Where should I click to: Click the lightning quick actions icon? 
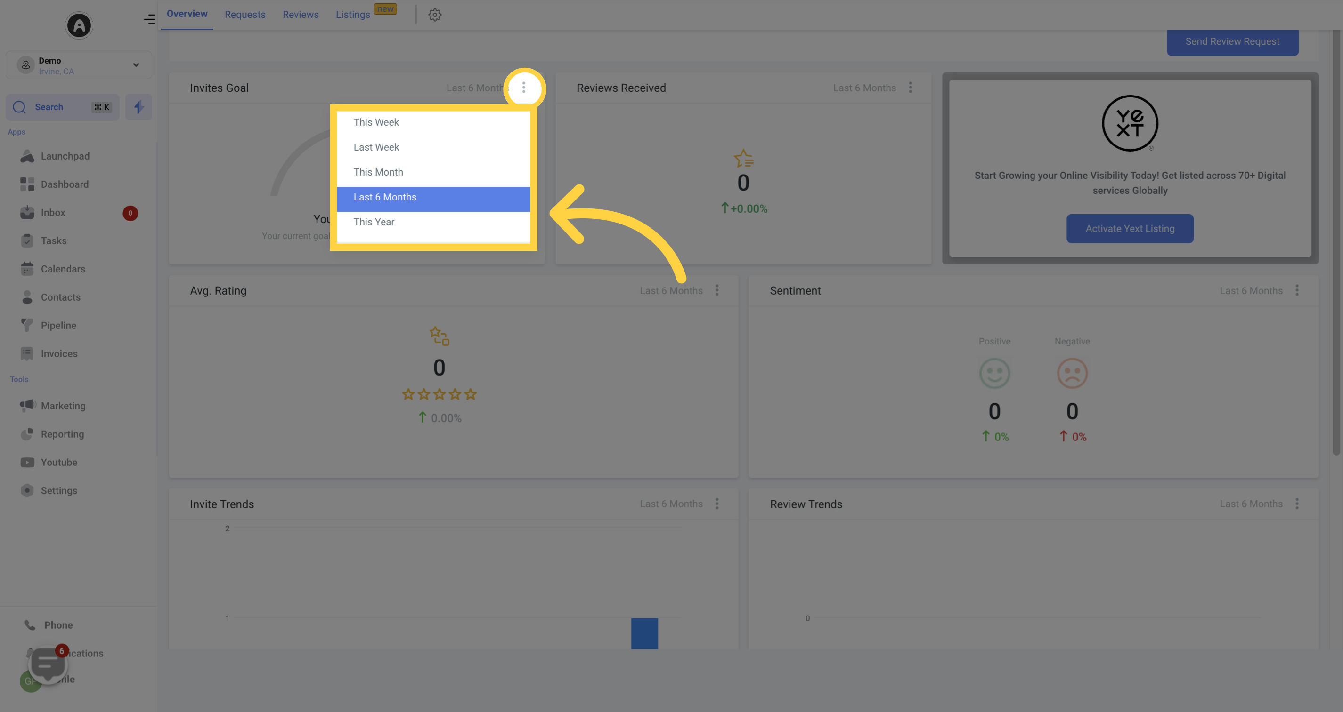138,107
